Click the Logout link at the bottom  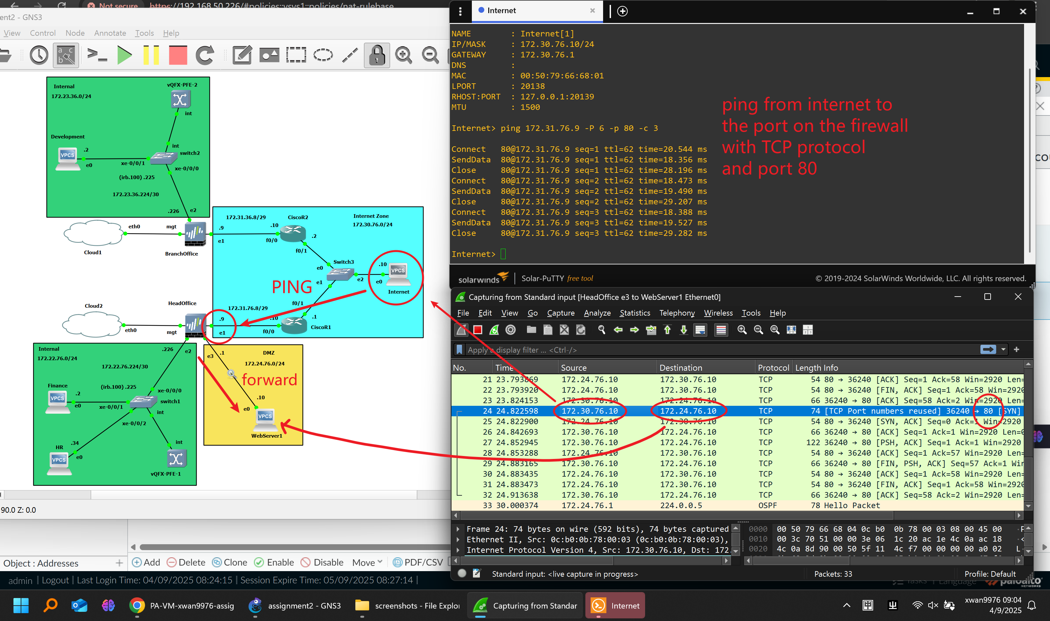(55, 580)
